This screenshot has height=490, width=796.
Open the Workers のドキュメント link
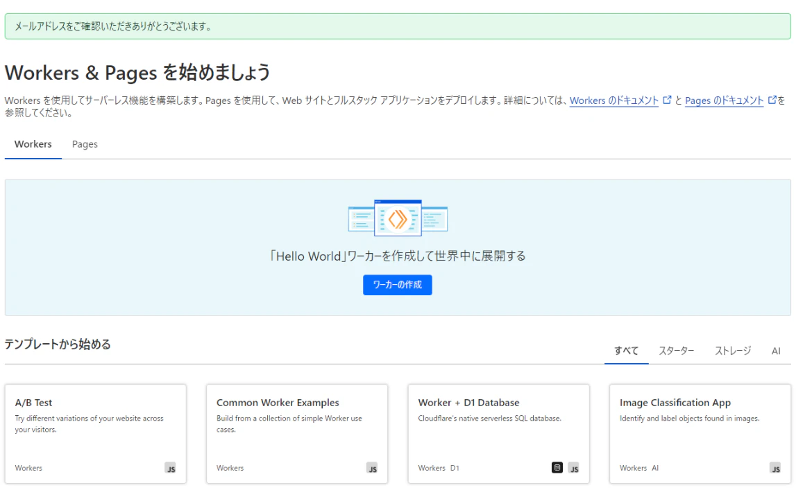tap(613, 100)
